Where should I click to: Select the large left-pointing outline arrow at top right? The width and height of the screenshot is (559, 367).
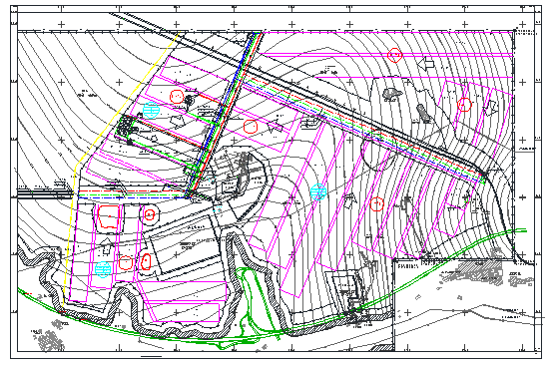coord(426,64)
